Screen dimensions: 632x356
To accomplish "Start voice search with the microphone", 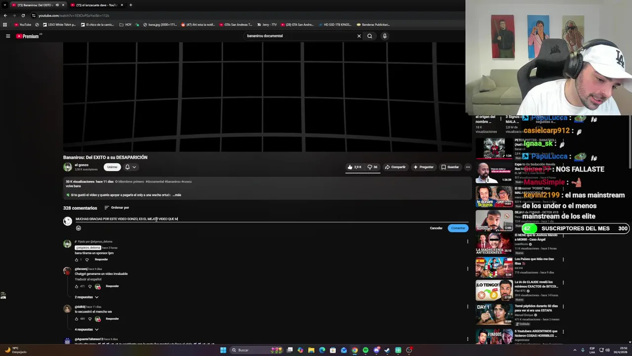I will tap(385, 36).
